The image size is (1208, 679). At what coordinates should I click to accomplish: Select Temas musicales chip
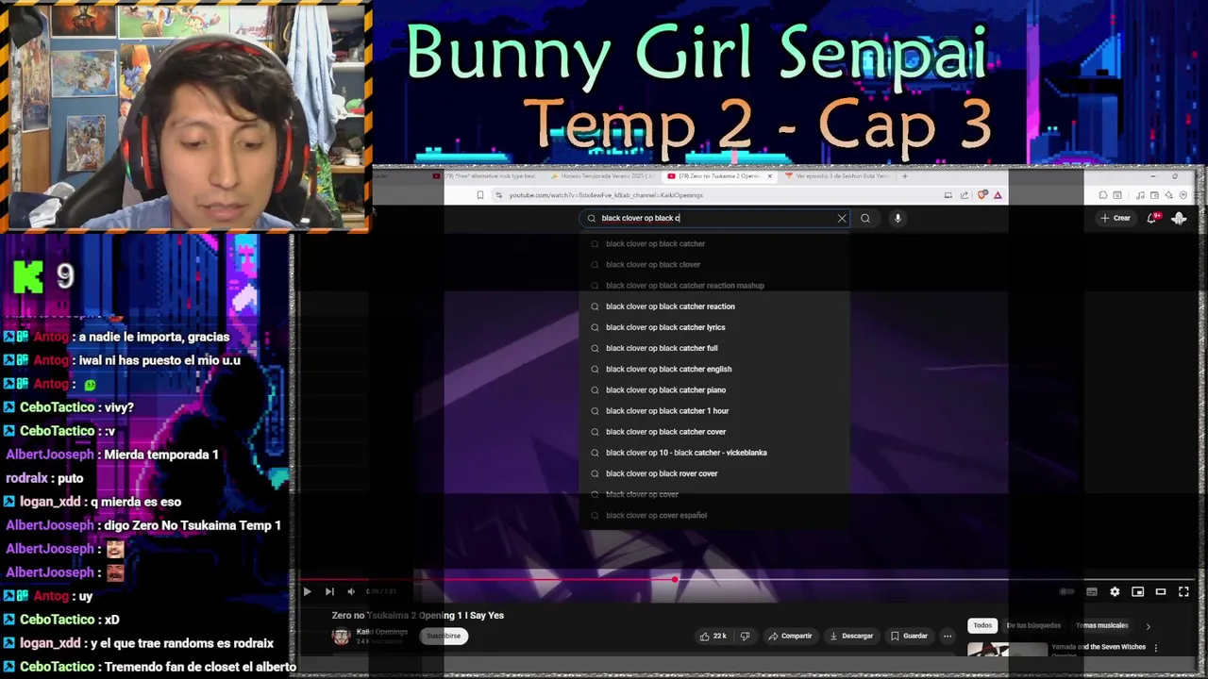[1101, 625]
